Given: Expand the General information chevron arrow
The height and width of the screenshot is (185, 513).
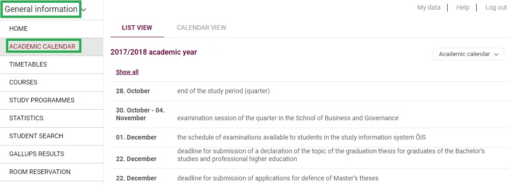Looking at the screenshot, I should (84, 10).
